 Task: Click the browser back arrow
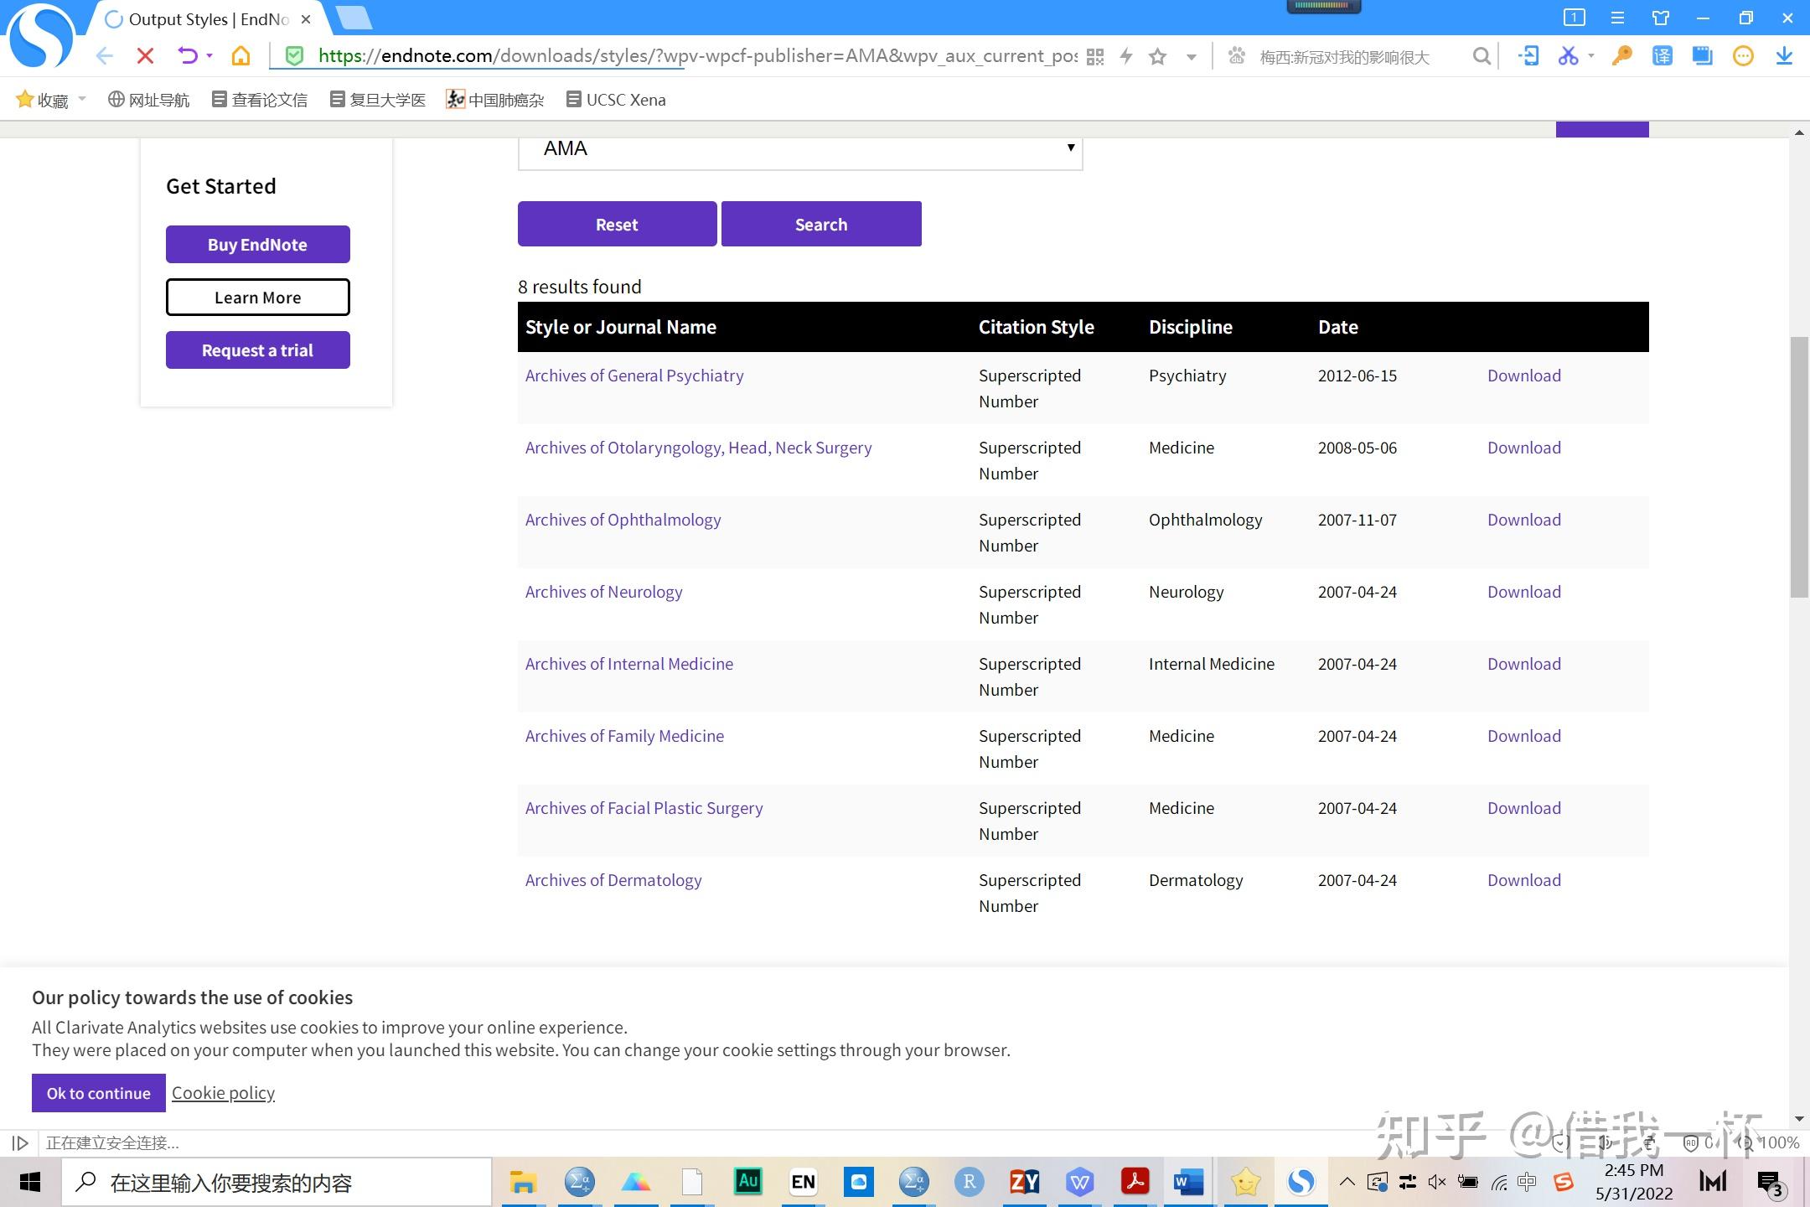pyautogui.click(x=105, y=56)
